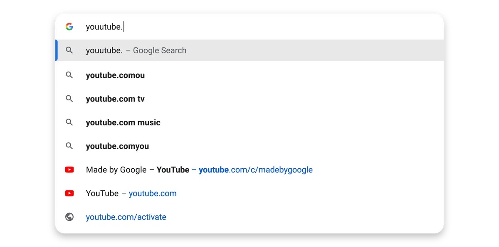The width and height of the screenshot is (499, 247).
Task: Choose the 'youtube.comou' search suggestion
Action: tap(249, 75)
